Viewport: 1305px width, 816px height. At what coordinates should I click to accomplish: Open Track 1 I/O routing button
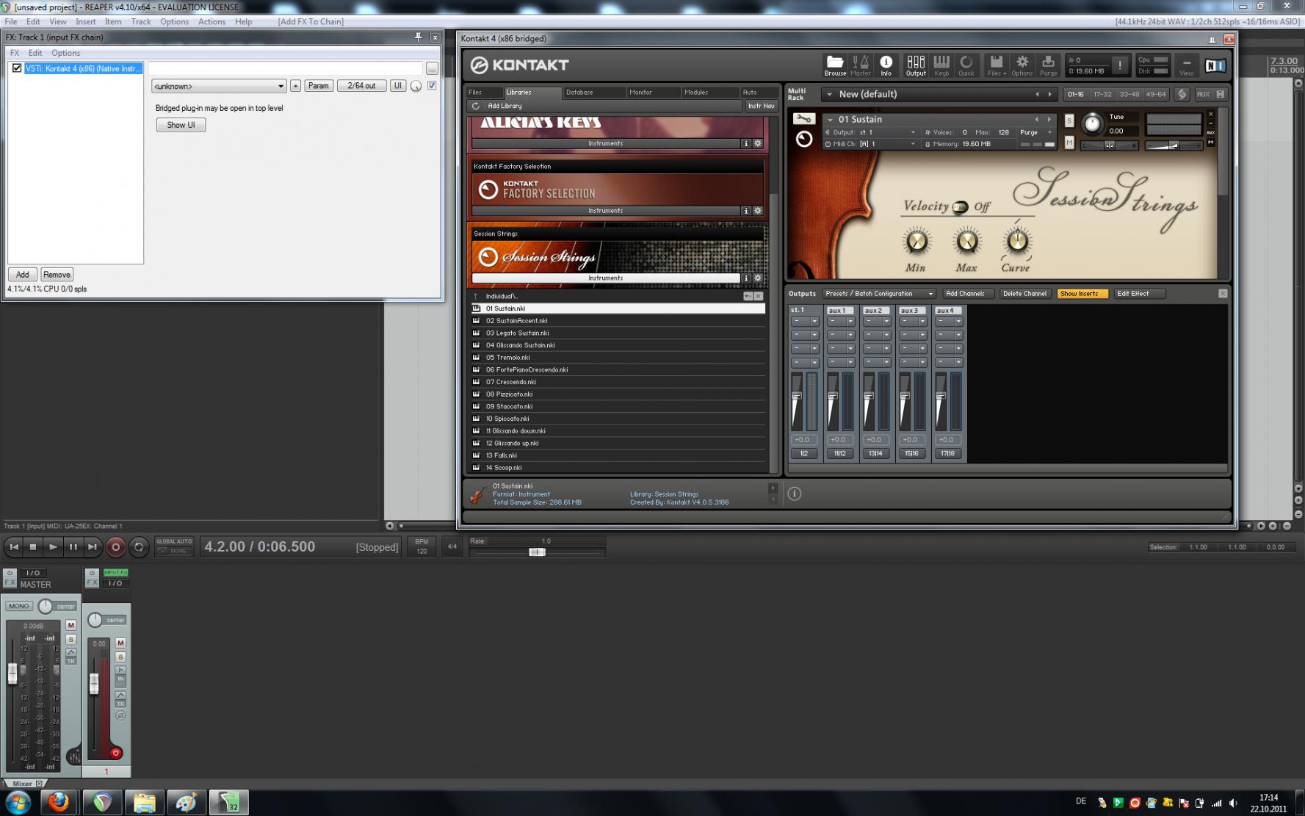(x=115, y=583)
